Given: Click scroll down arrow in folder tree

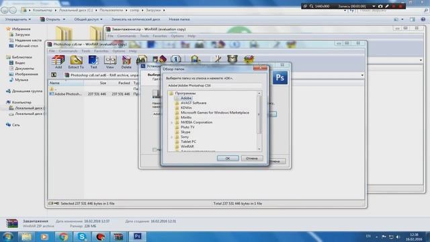Looking at the screenshot, I should click(x=259, y=149).
